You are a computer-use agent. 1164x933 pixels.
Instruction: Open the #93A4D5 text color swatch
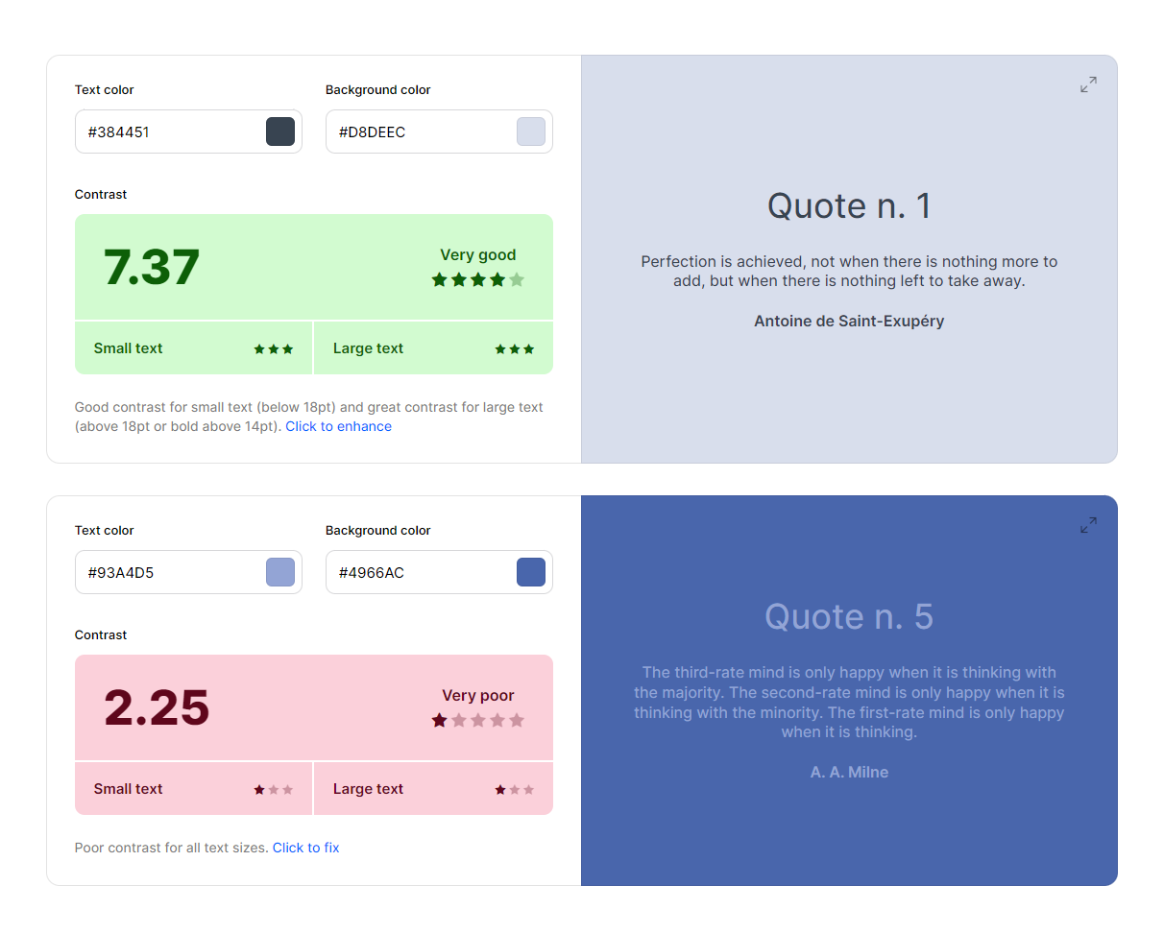(x=280, y=572)
